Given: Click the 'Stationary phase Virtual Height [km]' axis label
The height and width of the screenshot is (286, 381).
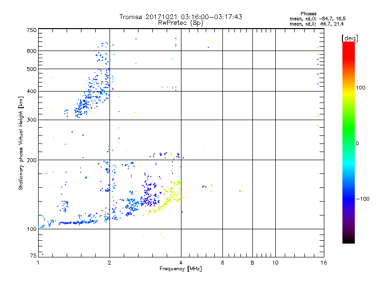Looking at the screenshot, I should (21, 143).
